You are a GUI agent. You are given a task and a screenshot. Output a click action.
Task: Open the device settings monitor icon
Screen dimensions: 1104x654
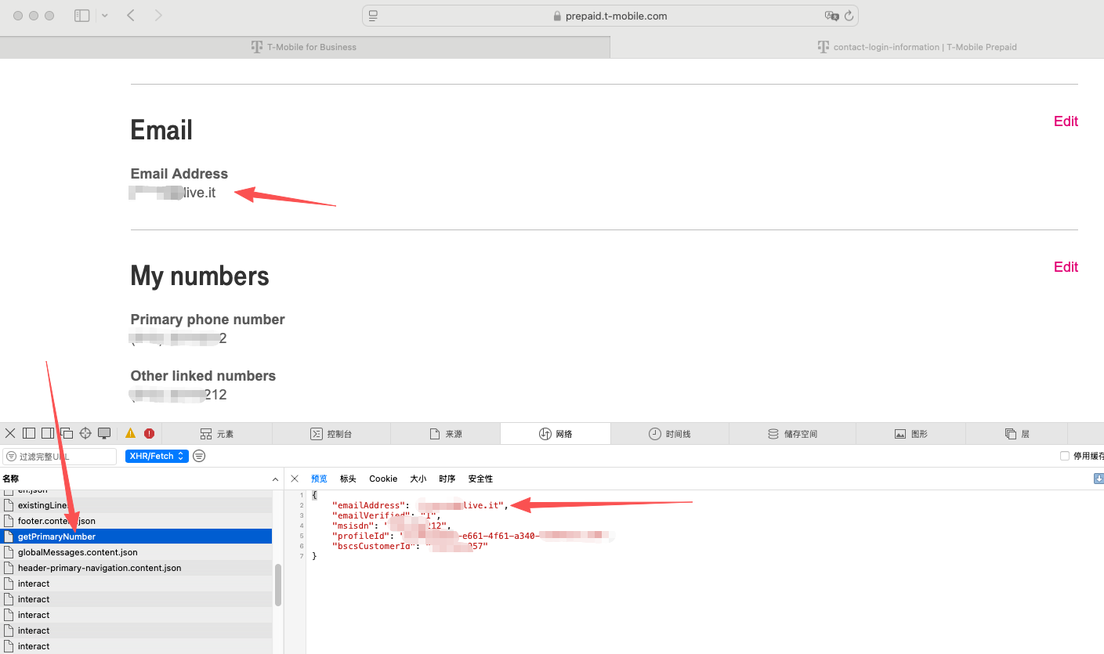click(104, 433)
